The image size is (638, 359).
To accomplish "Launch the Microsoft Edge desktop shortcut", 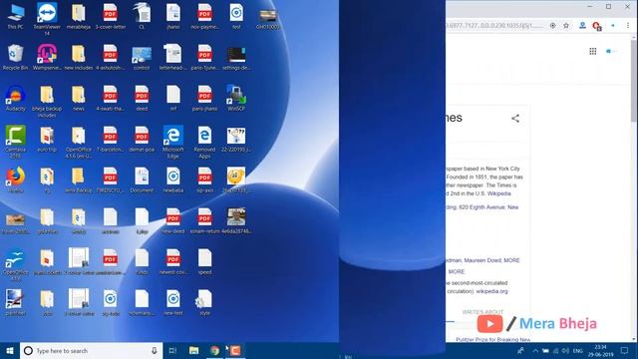I will 173,142.
